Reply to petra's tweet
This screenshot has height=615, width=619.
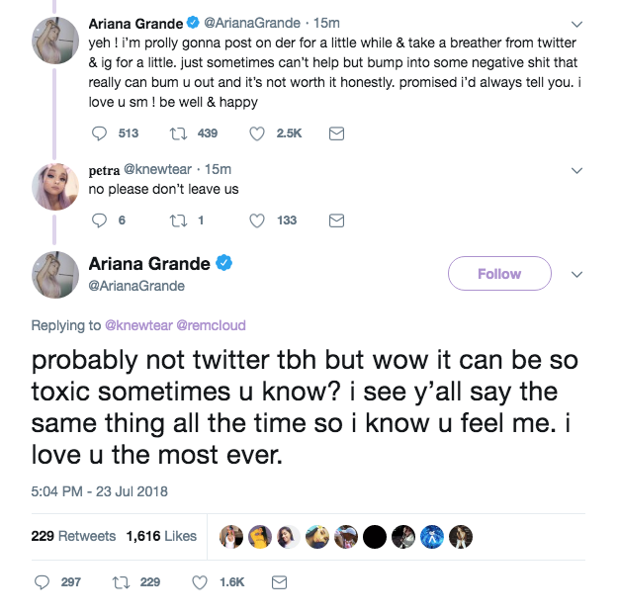click(99, 220)
